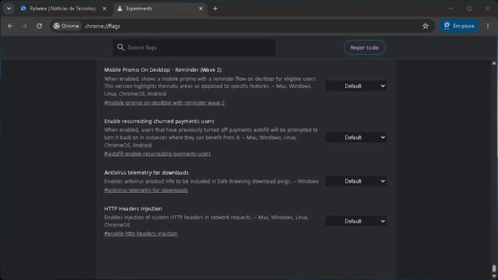Click the forward navigation arrow
This screenshot has height=280, width=498.
(25, 26)
